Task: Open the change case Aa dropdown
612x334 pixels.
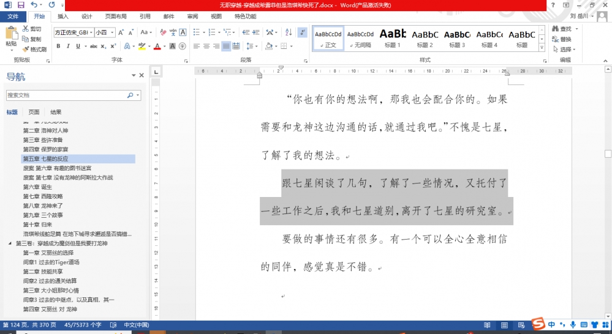Action: click(146, 32)
